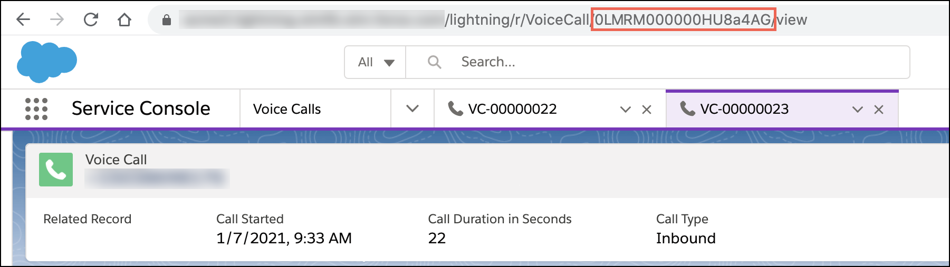
Task: Click the browser URL address bar
Action: pyautogui.click(x=527, y=20)
